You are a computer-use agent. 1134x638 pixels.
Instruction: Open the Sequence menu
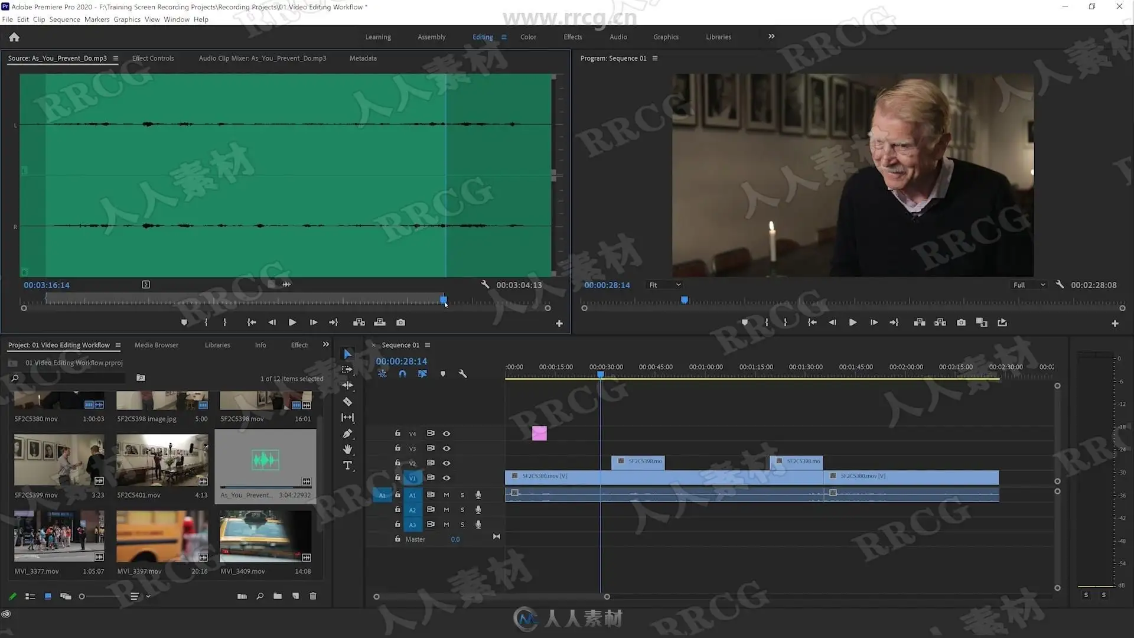(x=64, y=19)
